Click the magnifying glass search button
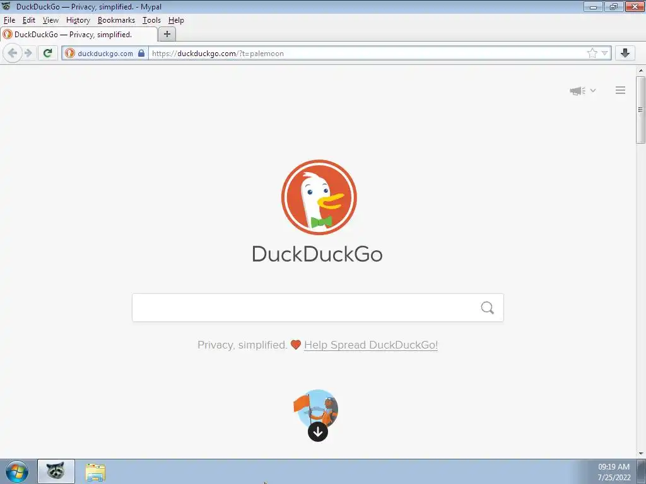The image size is (646, 484). pyautogui.click(x=487, y=308)
